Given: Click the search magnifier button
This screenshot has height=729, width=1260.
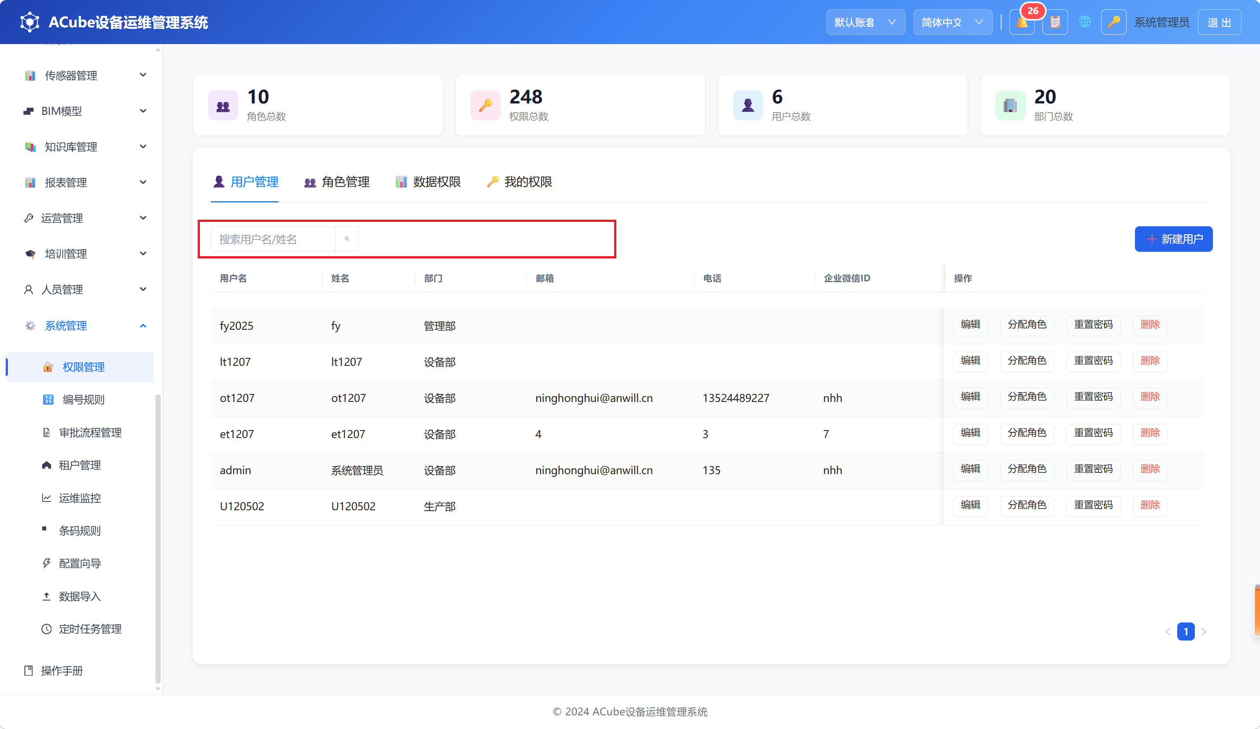Looking at the screenshot, I should [347, 239].
